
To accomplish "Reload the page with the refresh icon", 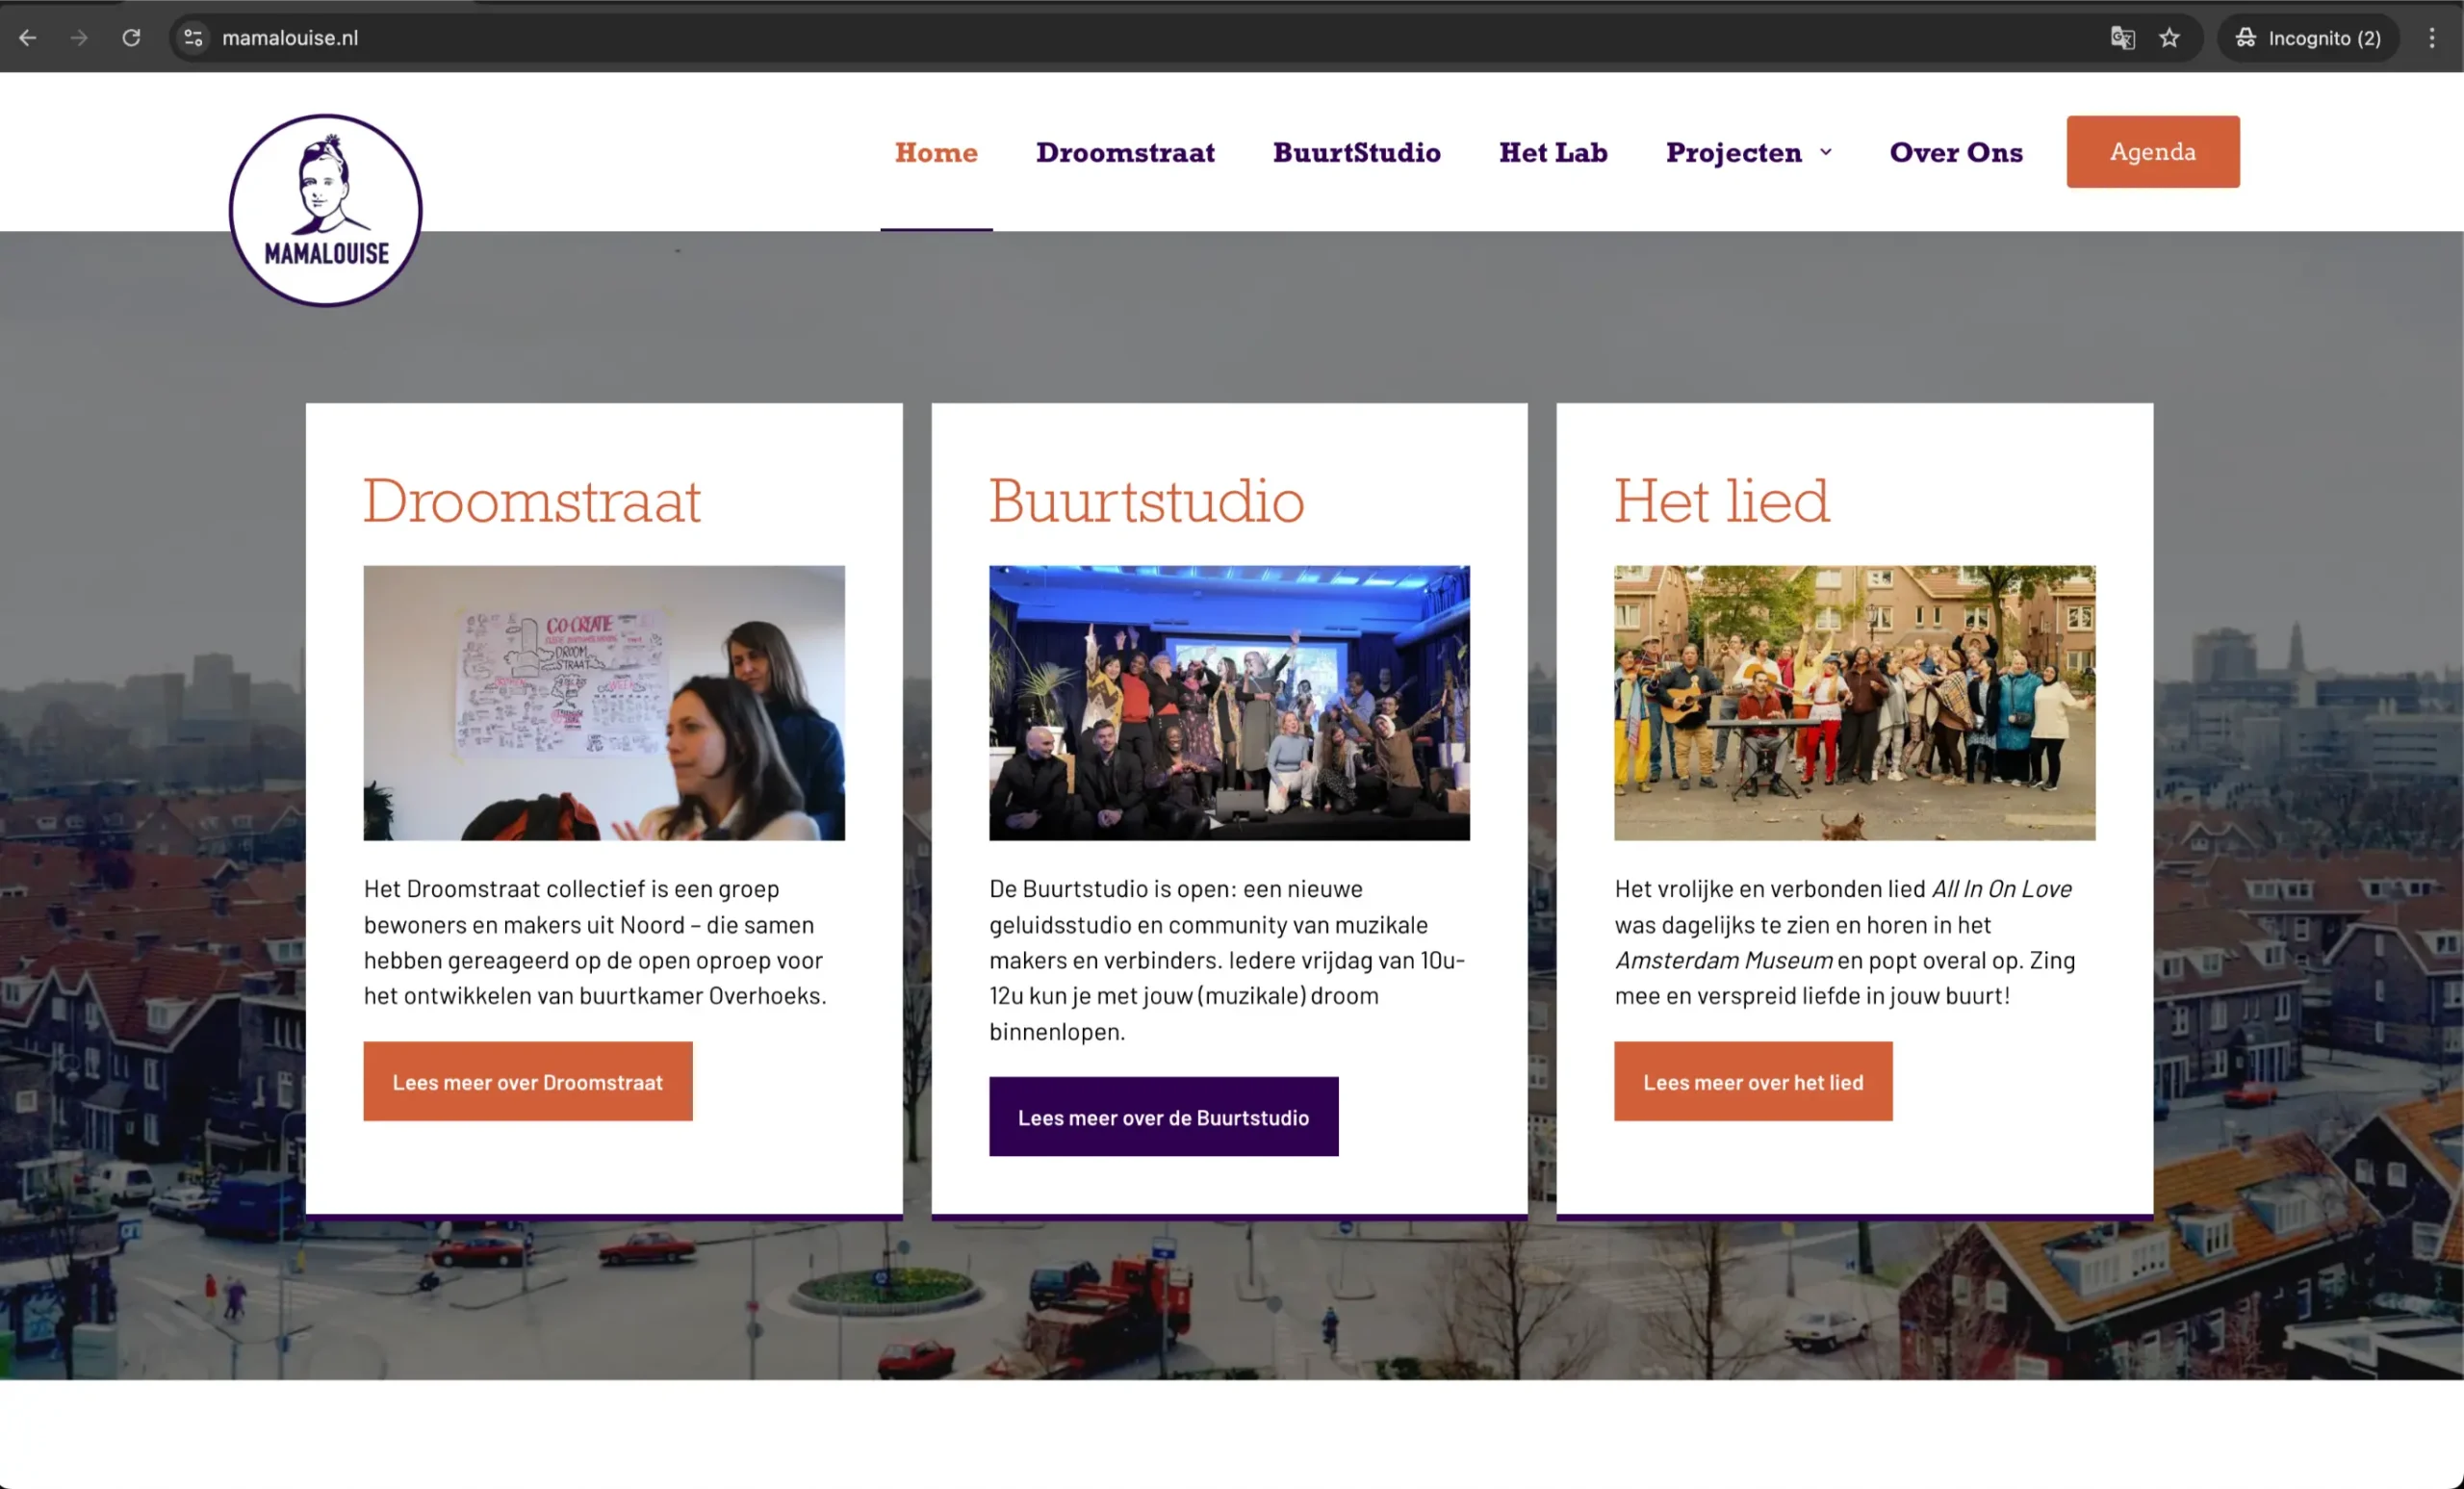I will coord(131,38).
